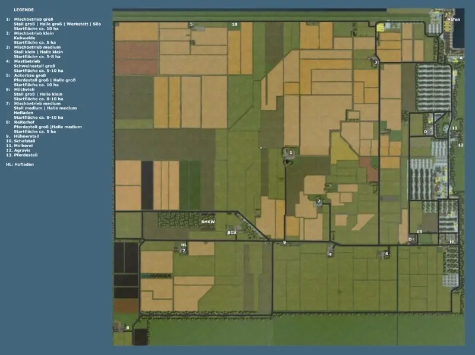Viewport: 475px width, 355px height.
Task: Click farm marker 3 on the map
Action: pyautogui.click(x=376, y=62)
